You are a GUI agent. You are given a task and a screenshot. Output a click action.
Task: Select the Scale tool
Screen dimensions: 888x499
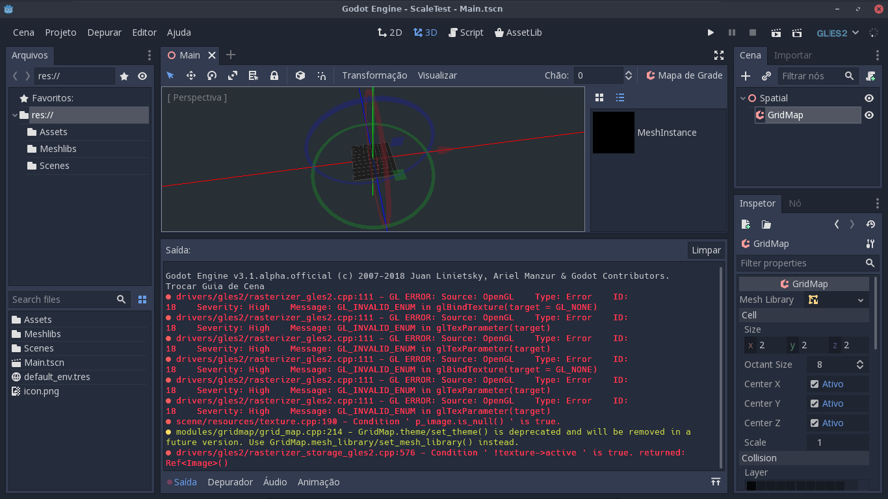(233, 75)
